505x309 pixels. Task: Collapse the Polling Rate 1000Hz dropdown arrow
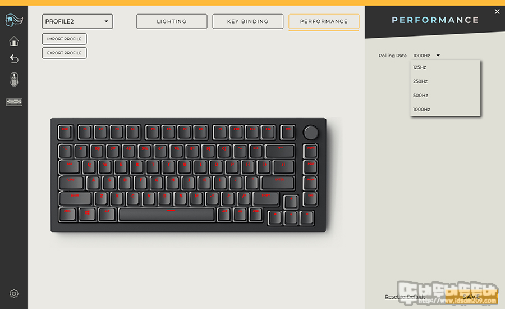pos(438,56)
